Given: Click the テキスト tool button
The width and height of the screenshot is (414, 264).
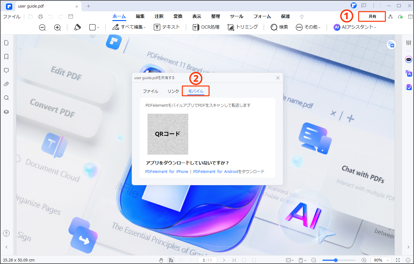Looking at the screenshot, I should [x=167, y=27].
